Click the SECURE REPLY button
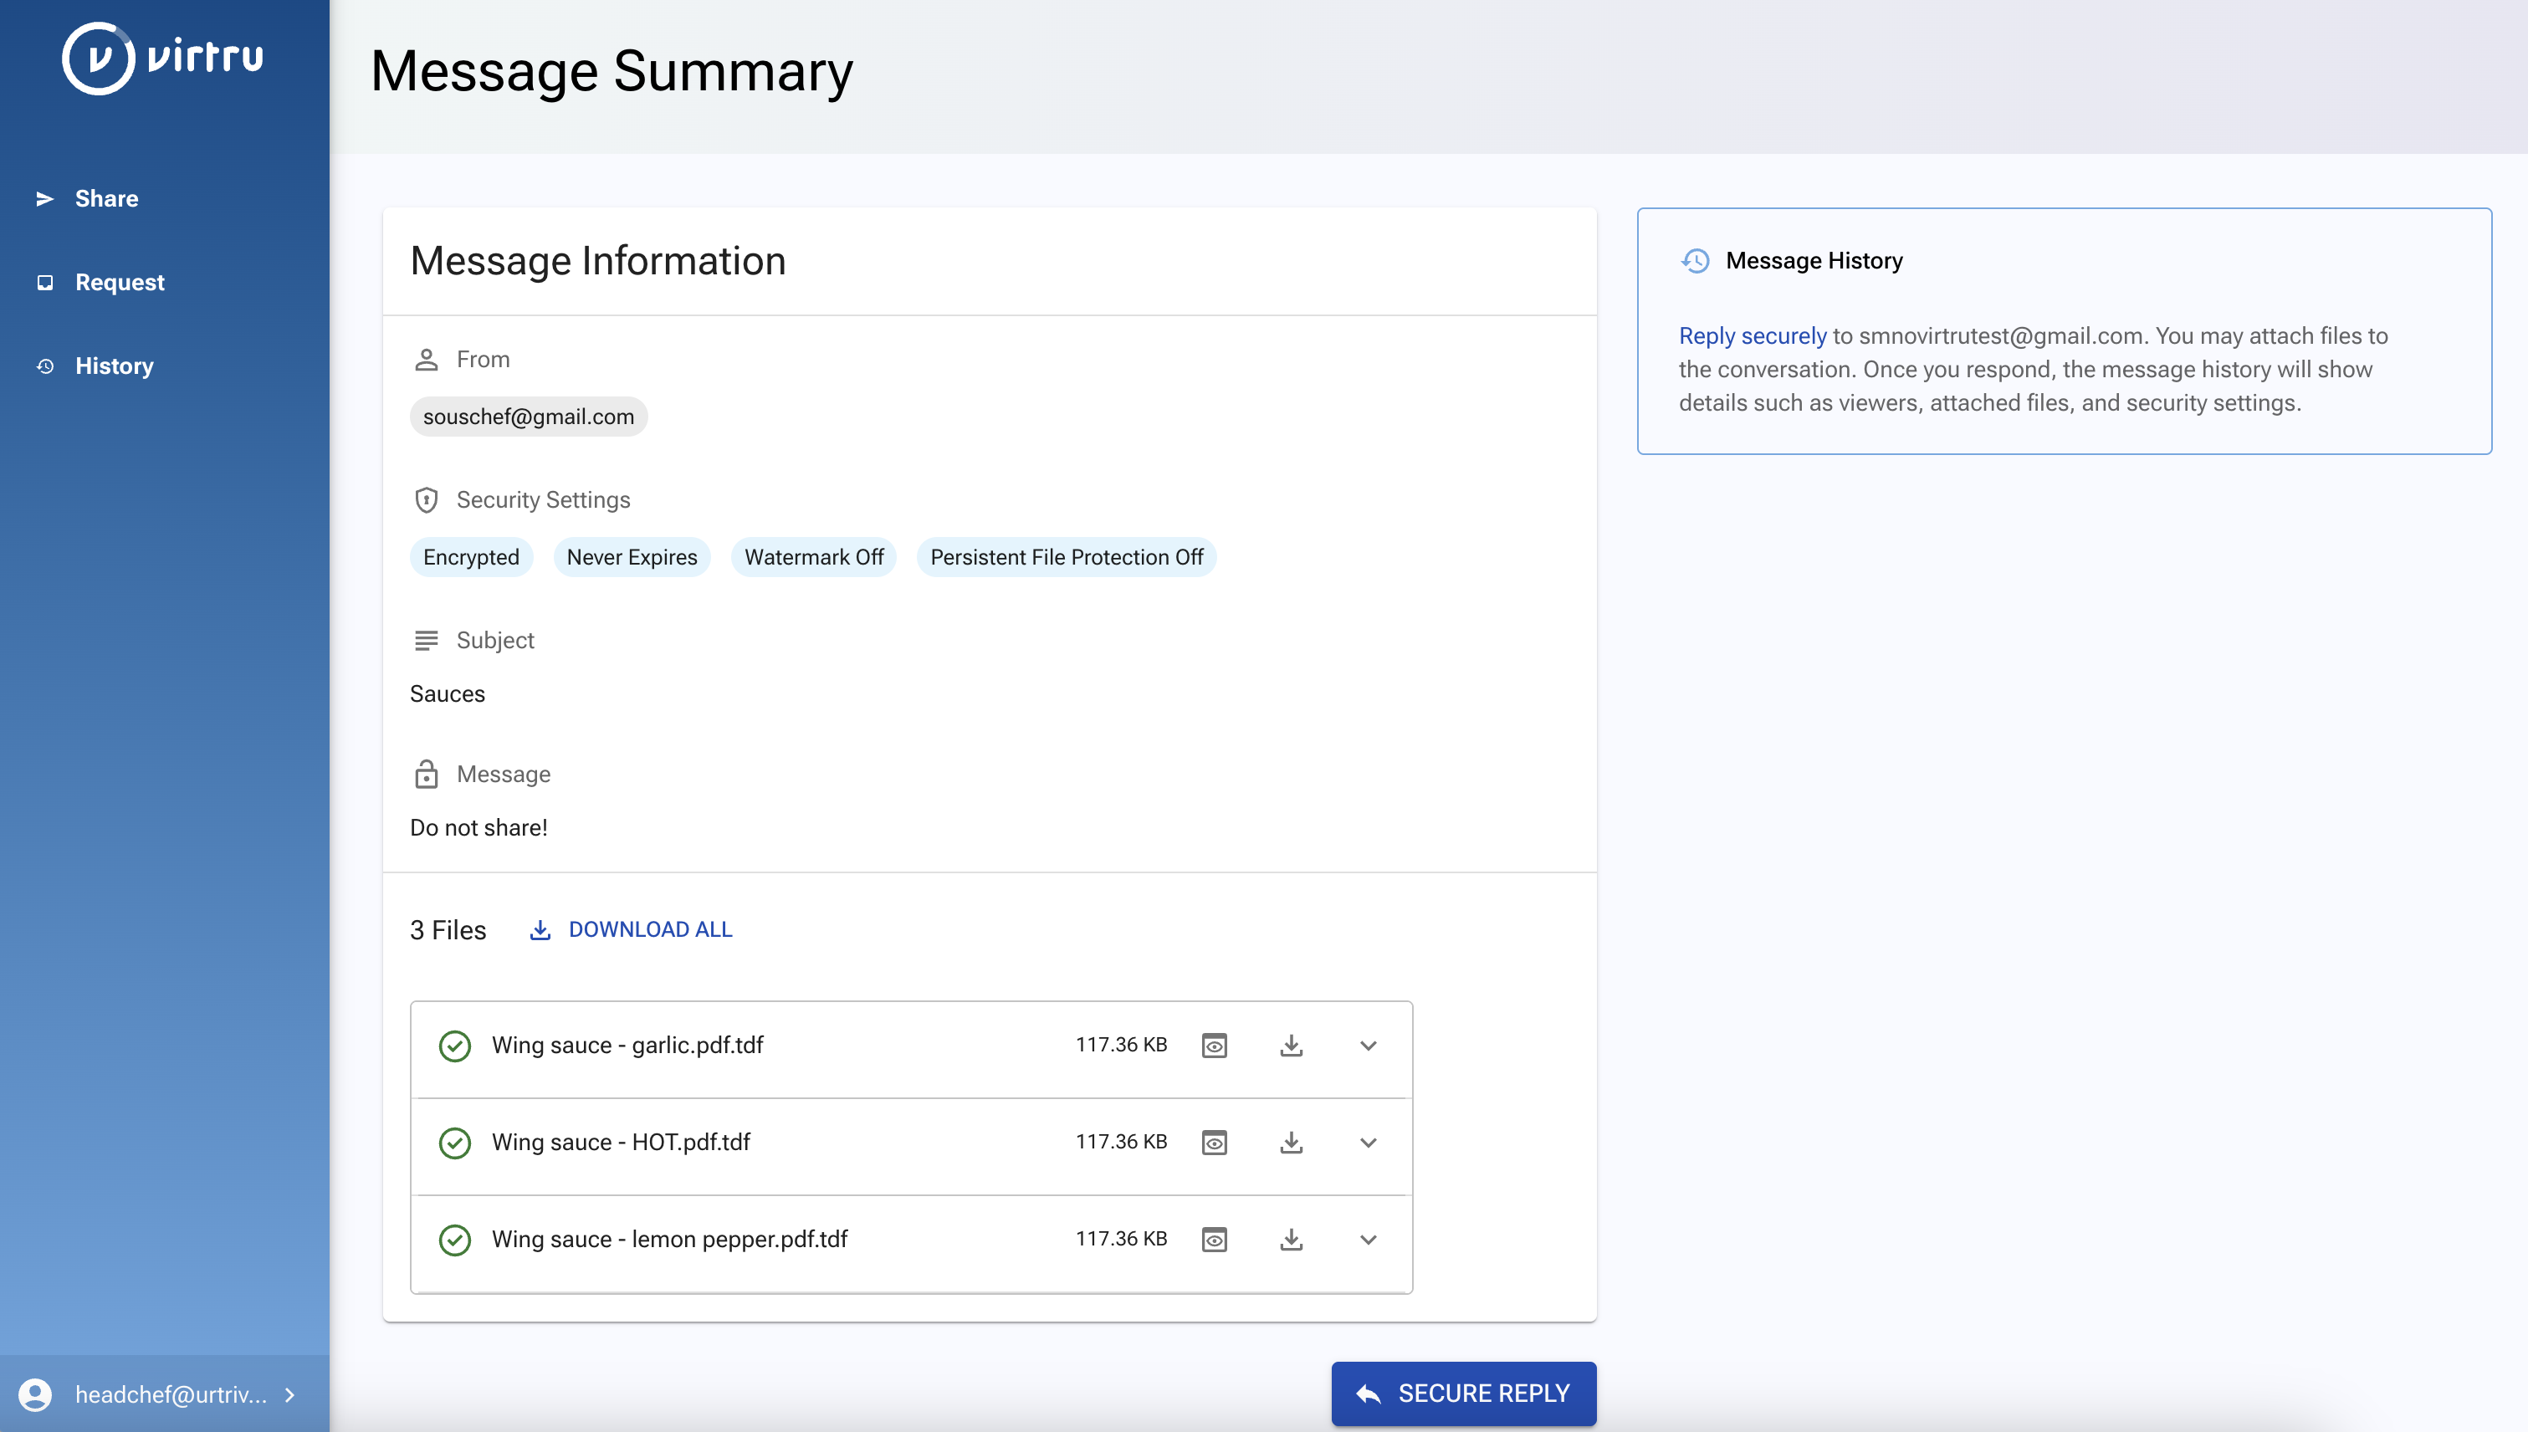 click(1464, 1394)
